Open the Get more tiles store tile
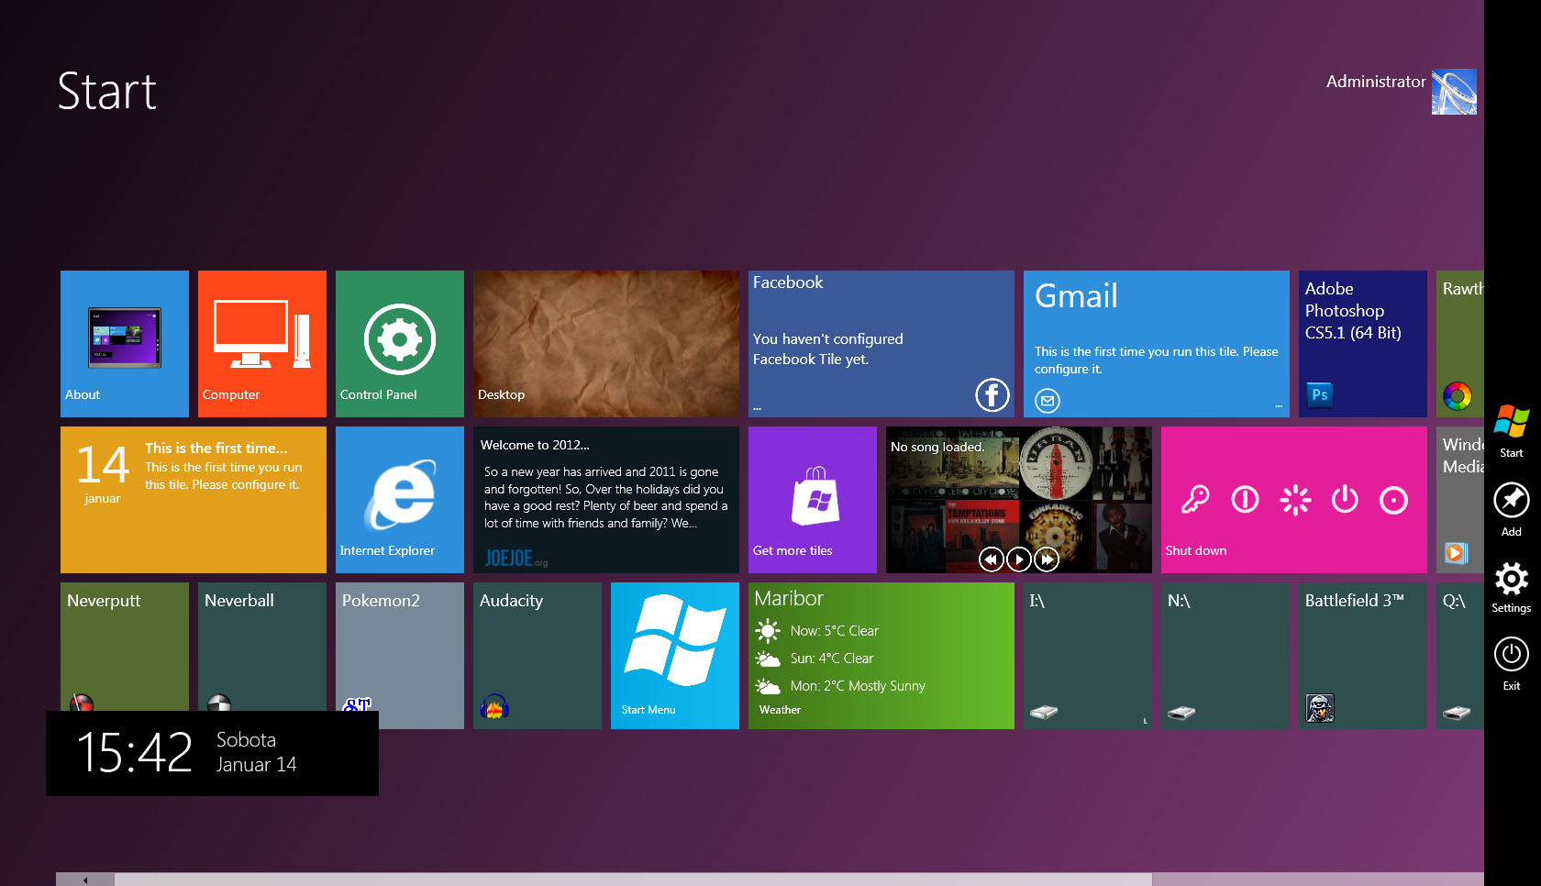 point(813,500)
